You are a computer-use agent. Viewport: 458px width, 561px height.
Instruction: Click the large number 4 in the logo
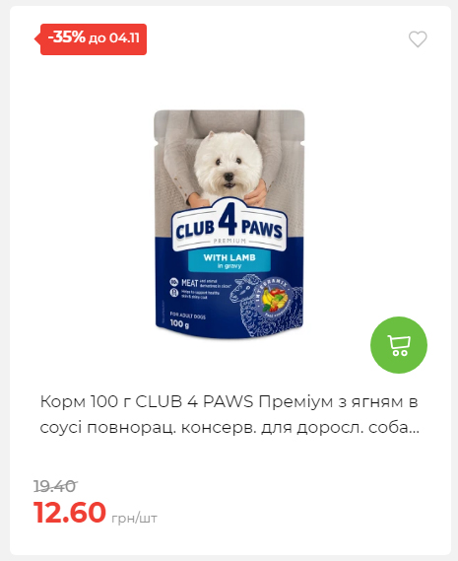(x=228, y=219)
